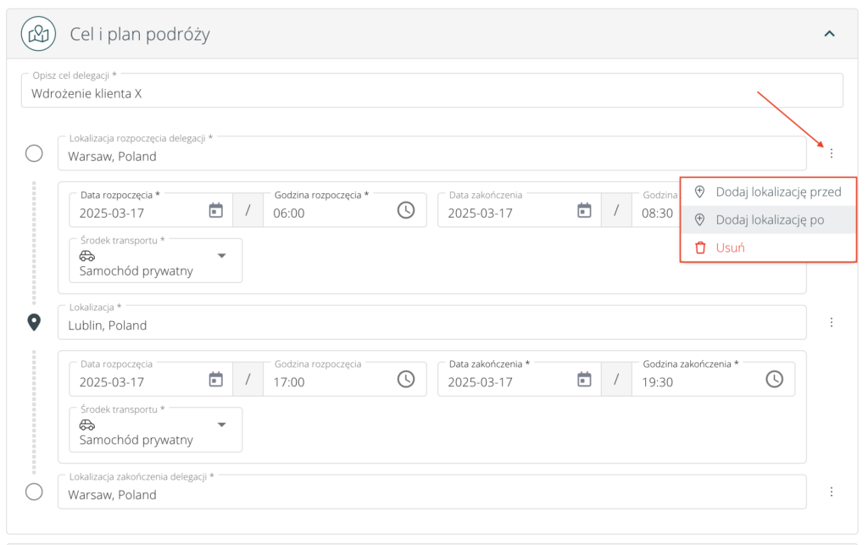The width and height of the screenshot is (868, 545).
Task: Open calendar for second segment start date
Action: click(216, 379)
